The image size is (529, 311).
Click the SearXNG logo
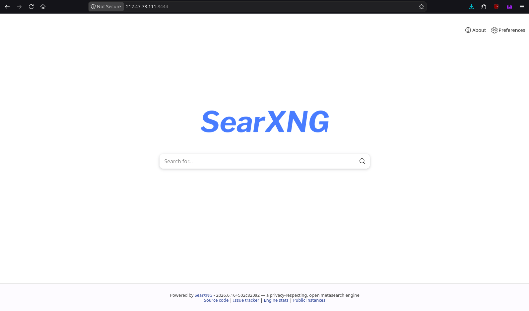pos(265,121)
